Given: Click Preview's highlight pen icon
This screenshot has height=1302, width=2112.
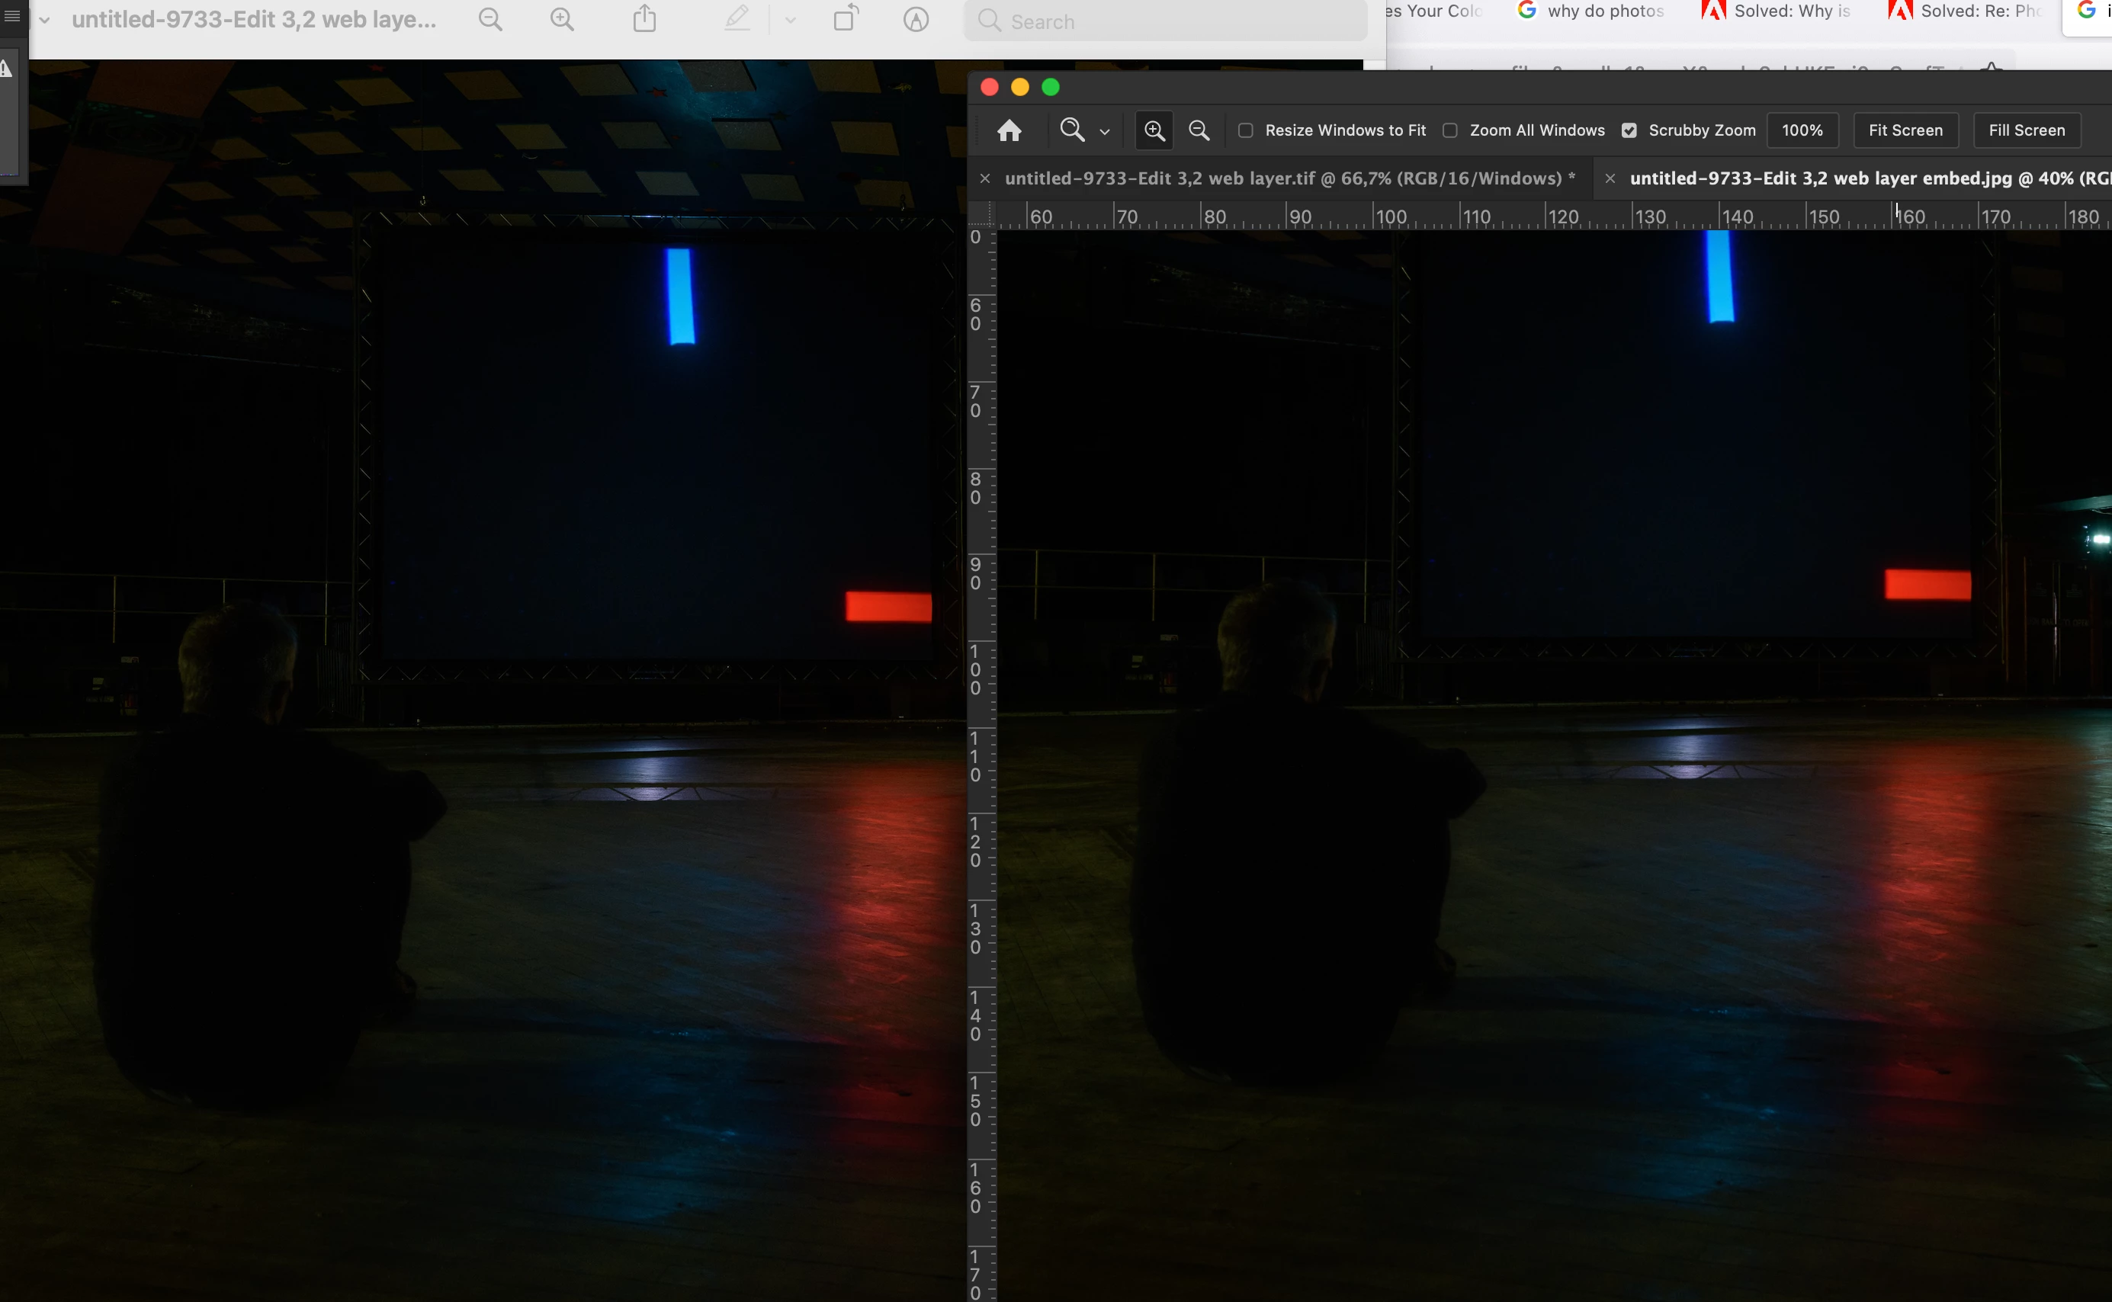Looking at the screenshot, I should point(737,19).
